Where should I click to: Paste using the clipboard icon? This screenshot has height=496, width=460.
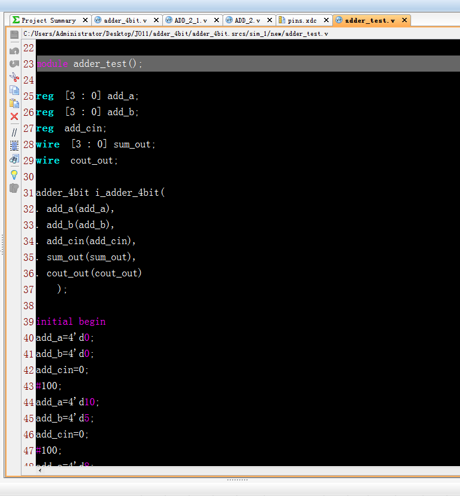[14, 103]
